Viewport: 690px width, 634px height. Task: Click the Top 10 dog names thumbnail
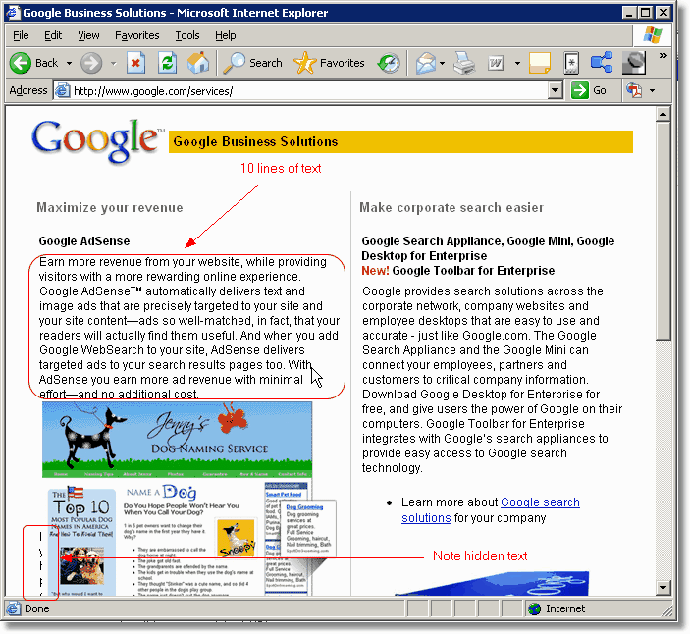(x=81, y=541)
